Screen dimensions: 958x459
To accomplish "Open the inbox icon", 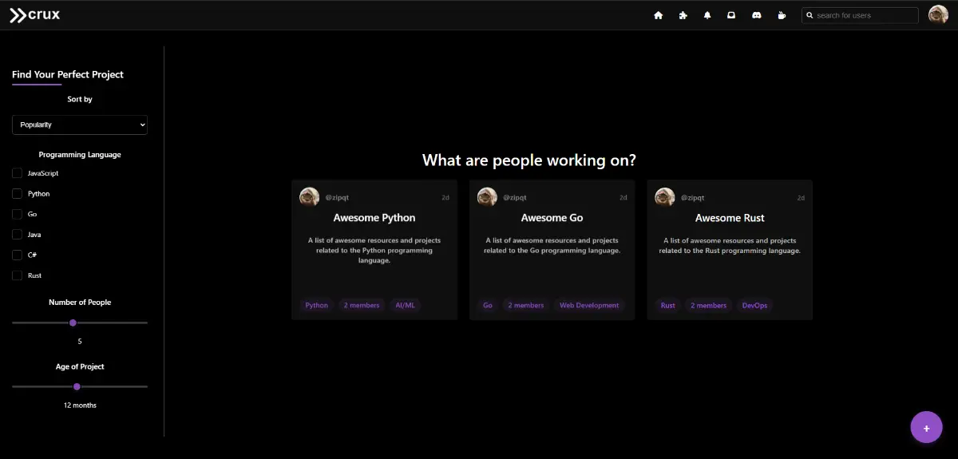I will tap(730, 15).
